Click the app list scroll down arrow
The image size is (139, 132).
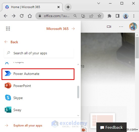coord(78,116)
